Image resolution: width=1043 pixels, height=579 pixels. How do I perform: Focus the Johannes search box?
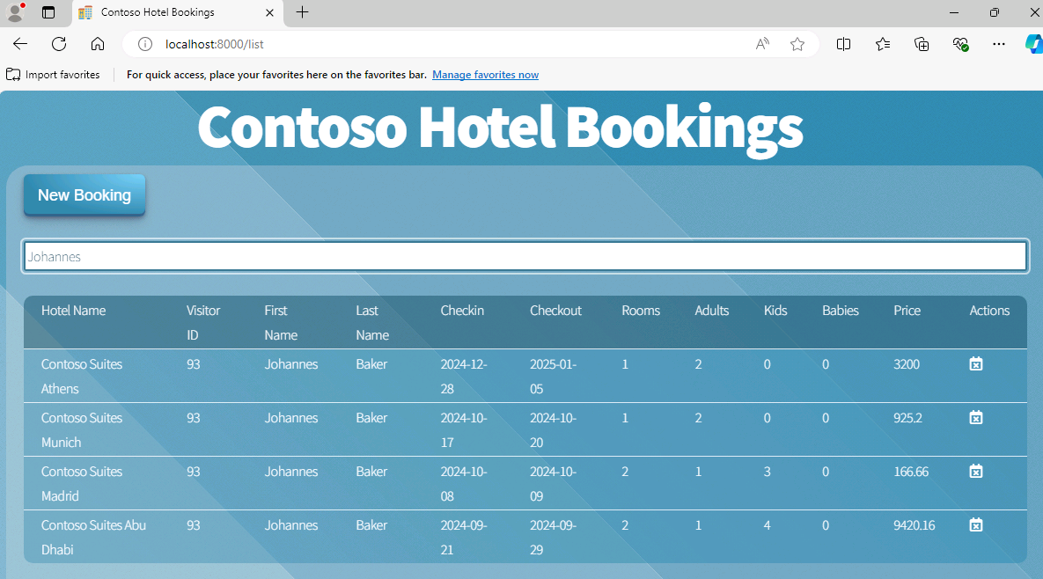click(525, 257)
